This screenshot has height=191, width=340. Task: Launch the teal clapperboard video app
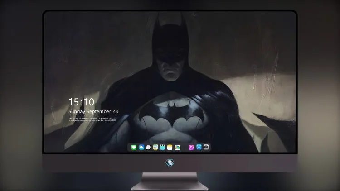[x=162, y=148]
